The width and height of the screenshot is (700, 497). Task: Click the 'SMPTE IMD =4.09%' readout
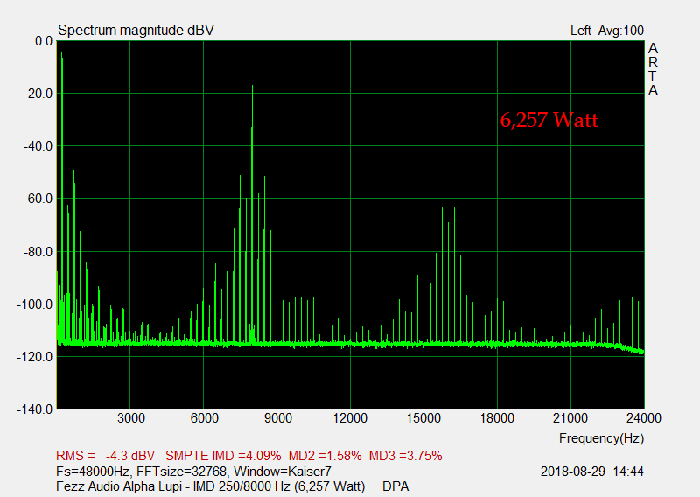[223, 456]
